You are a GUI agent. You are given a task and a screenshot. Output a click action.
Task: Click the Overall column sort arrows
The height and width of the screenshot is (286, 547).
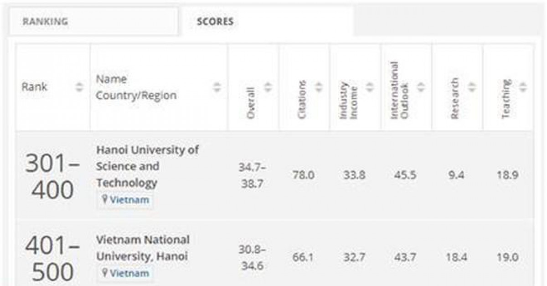[x=268, y=87]
